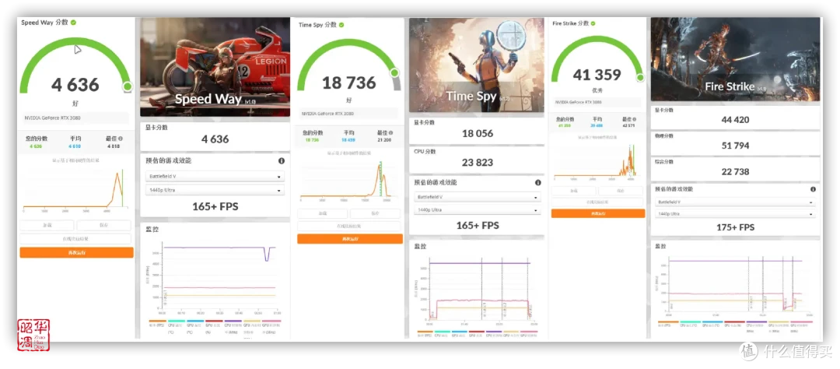Image resolution: width=840 pixels, height=369 pixels.
Task: Click the 175+ FPS estimate under Fire Strike
Action: pyautogui.click(x=735, y=227)
